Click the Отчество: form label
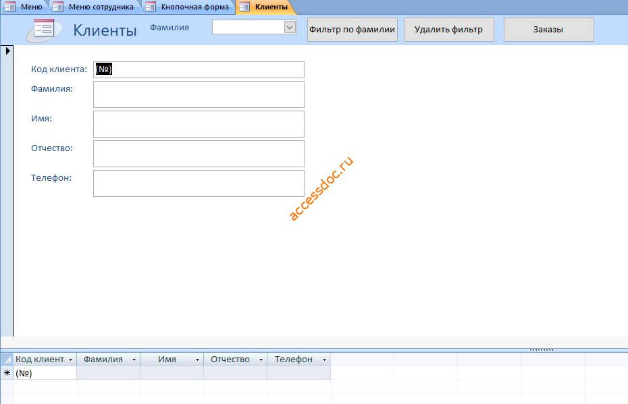This screenshot has width=628, height=404. click(x=52, y=148)
